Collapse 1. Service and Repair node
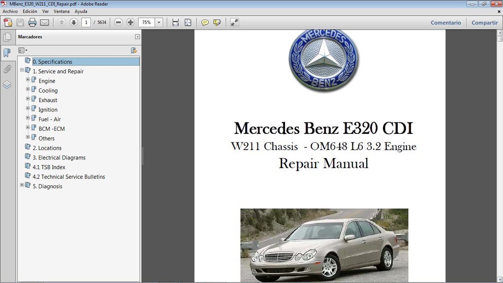 pyautogui.click(x=22, y=70)
